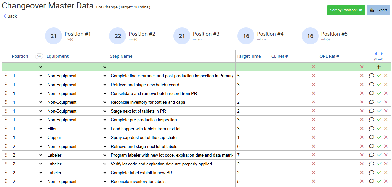Clear OPL Ref # for Complete label exhibit row
Screen dimensions: 392x187
point(362,173)
